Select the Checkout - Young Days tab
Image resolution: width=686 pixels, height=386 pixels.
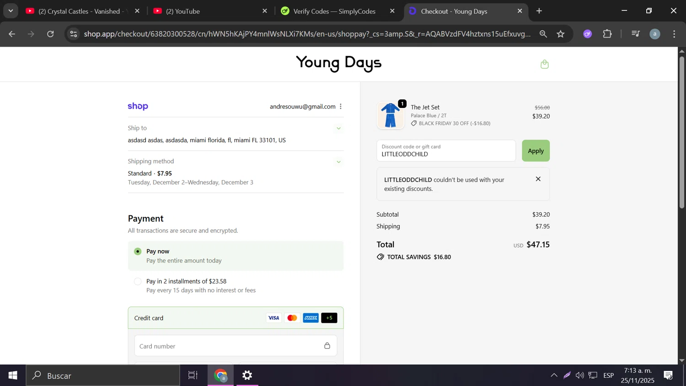tap(465, 11)
